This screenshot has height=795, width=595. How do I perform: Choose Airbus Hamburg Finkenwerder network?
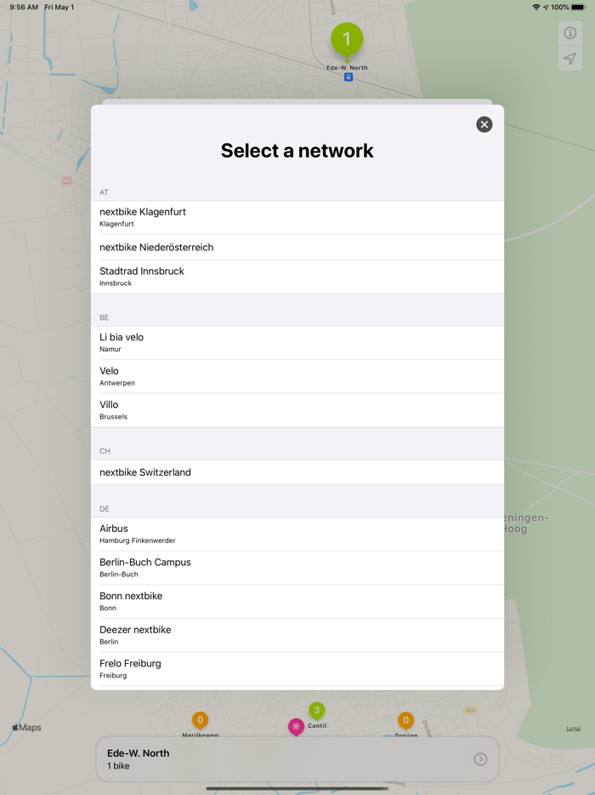297,535
